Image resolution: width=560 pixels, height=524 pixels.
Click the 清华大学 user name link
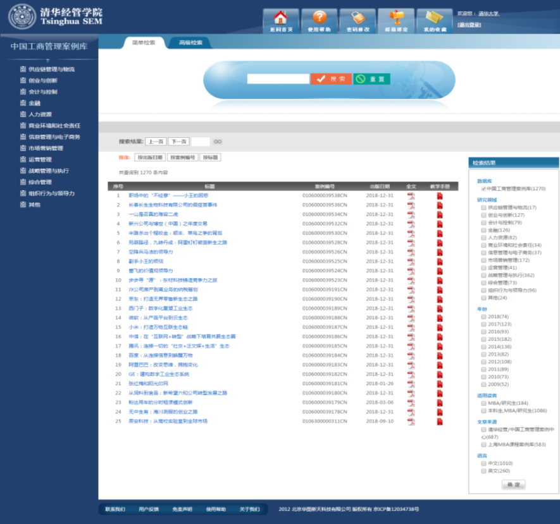click(488, 13)
